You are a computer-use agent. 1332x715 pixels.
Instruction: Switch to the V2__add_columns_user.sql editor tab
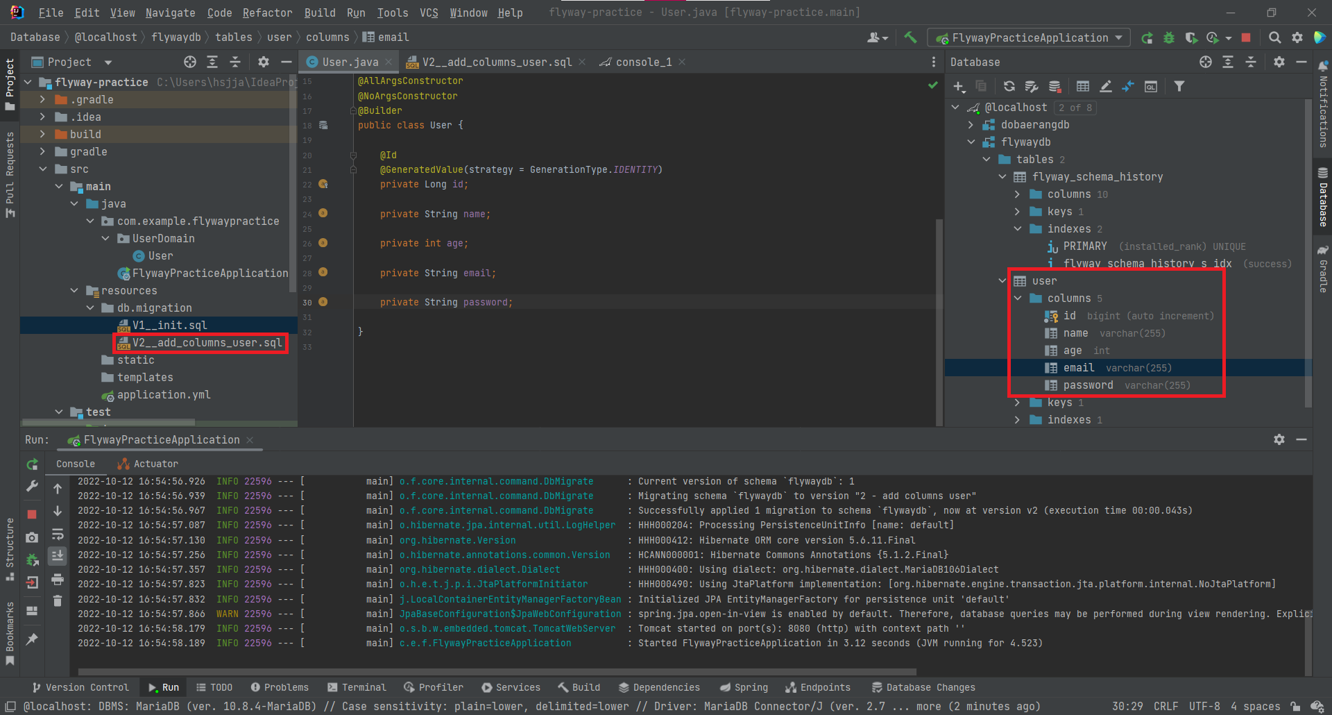tap(496, 62)
